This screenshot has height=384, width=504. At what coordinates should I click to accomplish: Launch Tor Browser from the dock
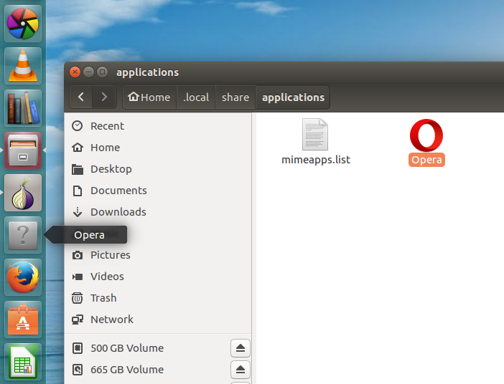point(23,193)
